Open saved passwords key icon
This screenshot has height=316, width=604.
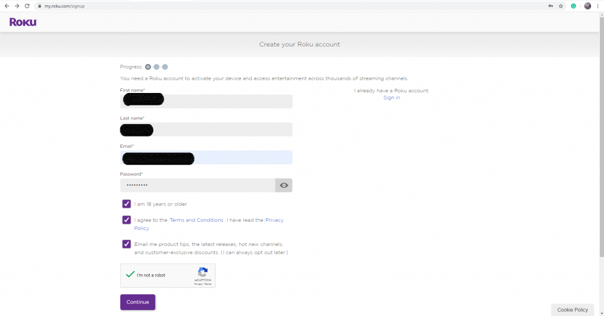[x=551, y=6]
